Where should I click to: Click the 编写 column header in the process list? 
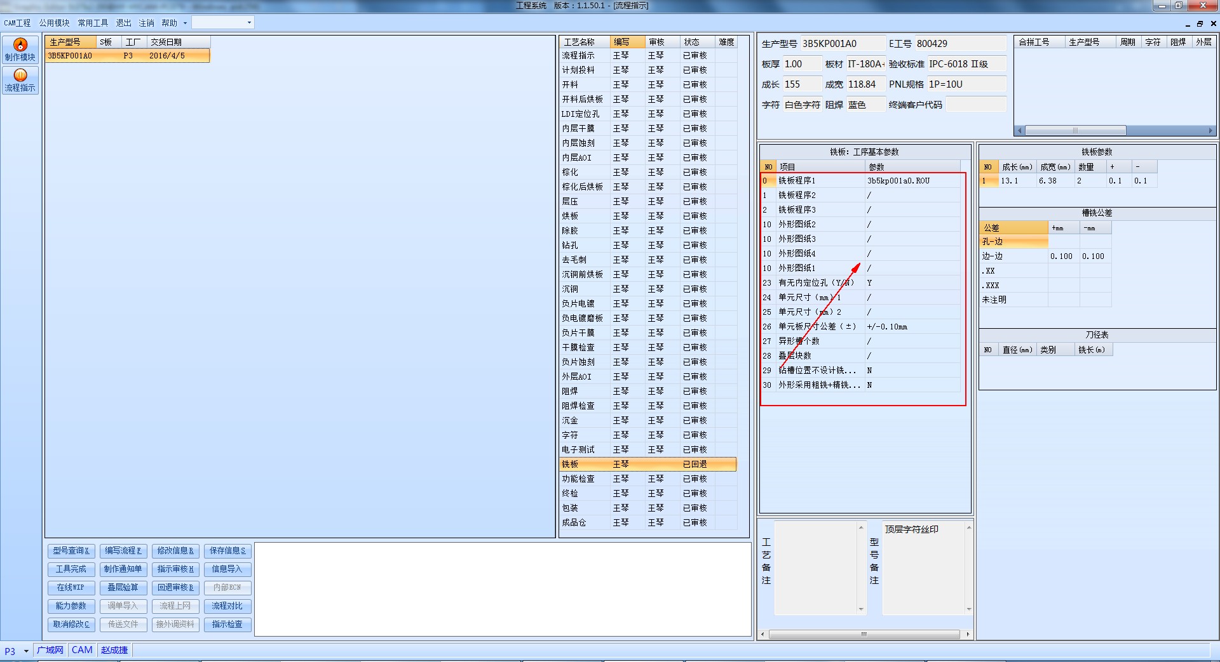(627, 42)
